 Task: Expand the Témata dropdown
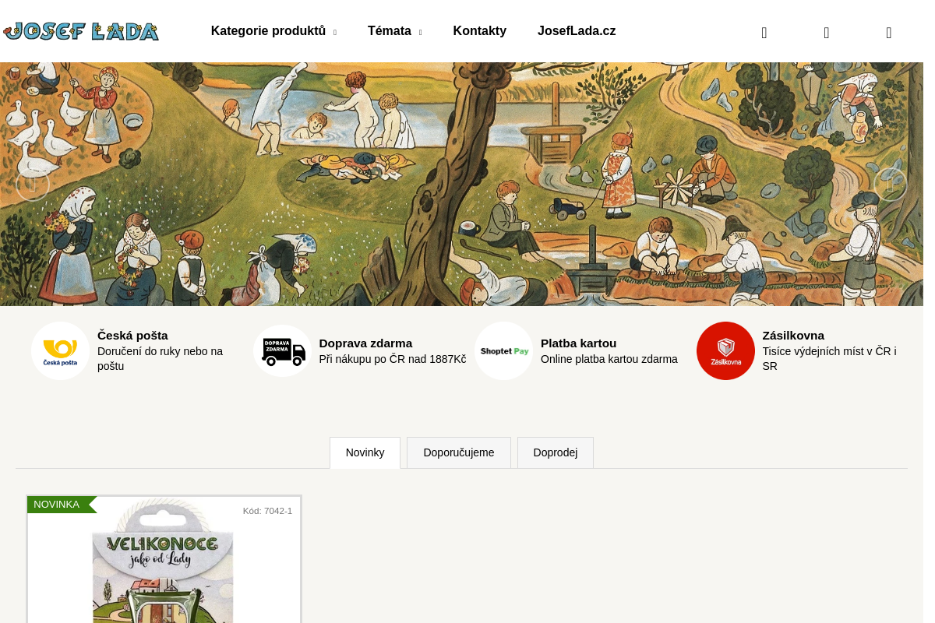pos(395,31)
